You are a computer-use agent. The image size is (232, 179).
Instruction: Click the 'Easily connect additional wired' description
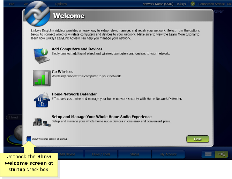point(111,53)
